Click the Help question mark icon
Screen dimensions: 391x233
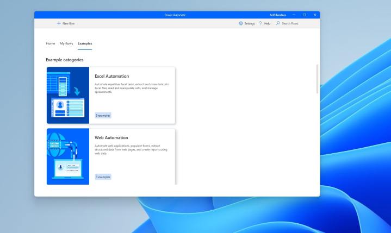pos(260,23)
